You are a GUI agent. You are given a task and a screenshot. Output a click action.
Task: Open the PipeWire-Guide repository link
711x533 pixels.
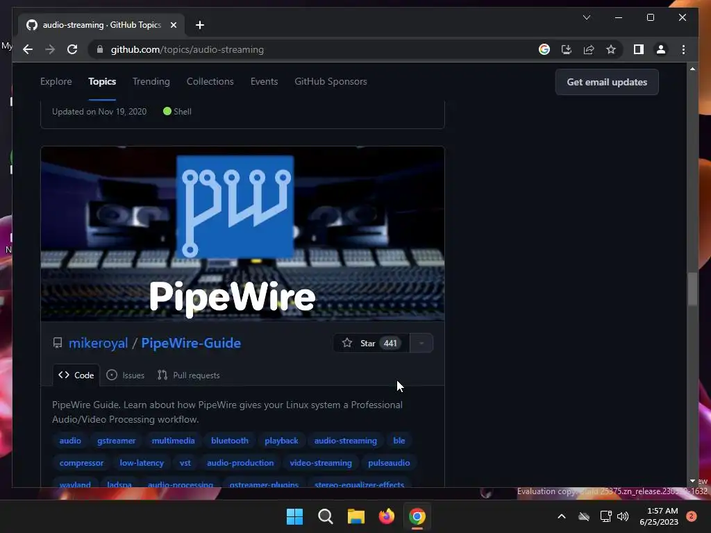click(191, 343)
